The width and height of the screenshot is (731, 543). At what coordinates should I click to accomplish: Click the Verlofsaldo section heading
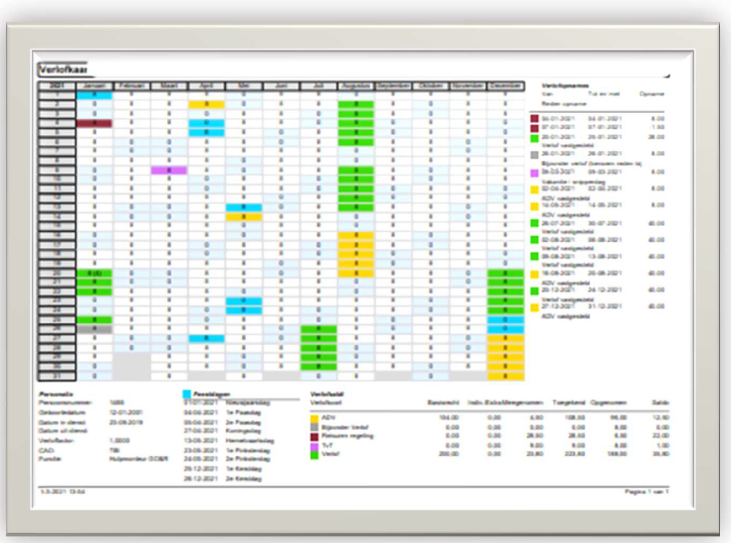point(327,395)
